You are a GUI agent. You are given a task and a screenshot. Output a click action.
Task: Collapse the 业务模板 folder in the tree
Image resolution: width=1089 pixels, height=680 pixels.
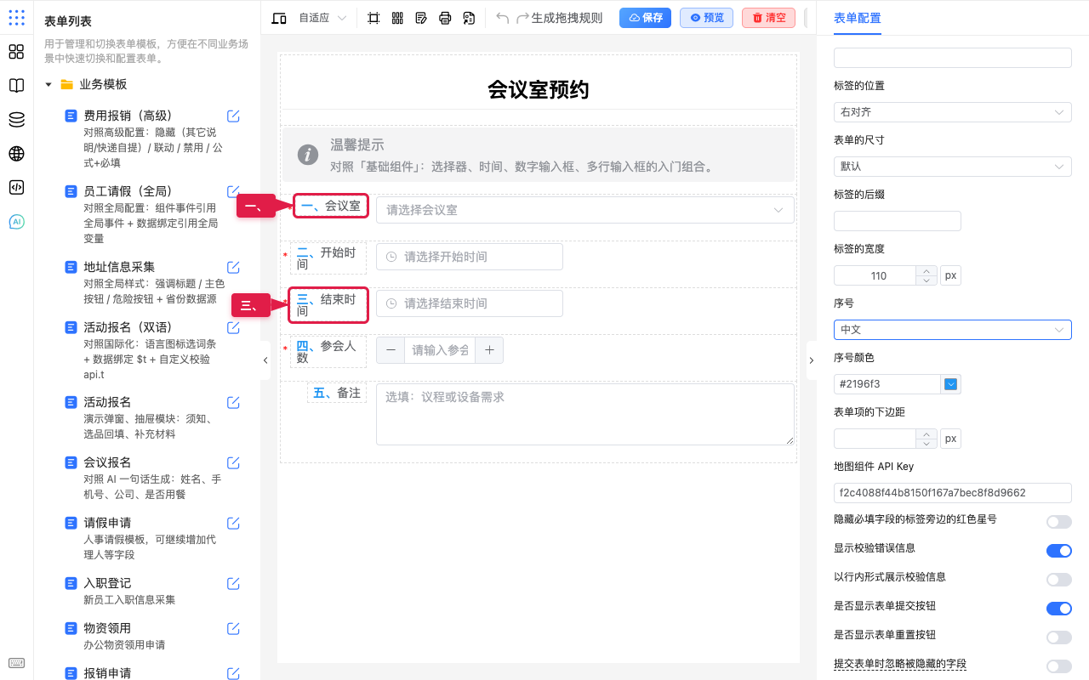48,85
